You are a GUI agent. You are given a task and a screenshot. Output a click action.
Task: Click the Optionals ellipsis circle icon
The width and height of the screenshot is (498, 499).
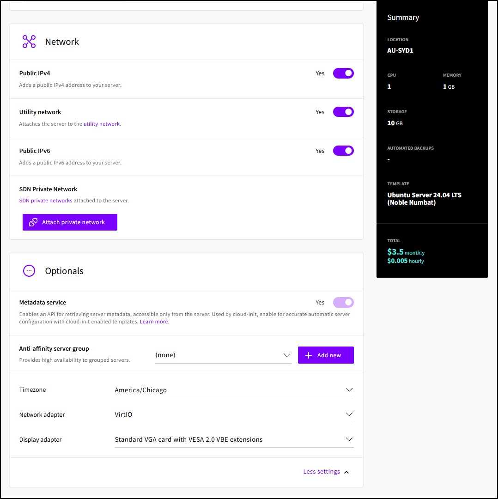click(29, 271)
